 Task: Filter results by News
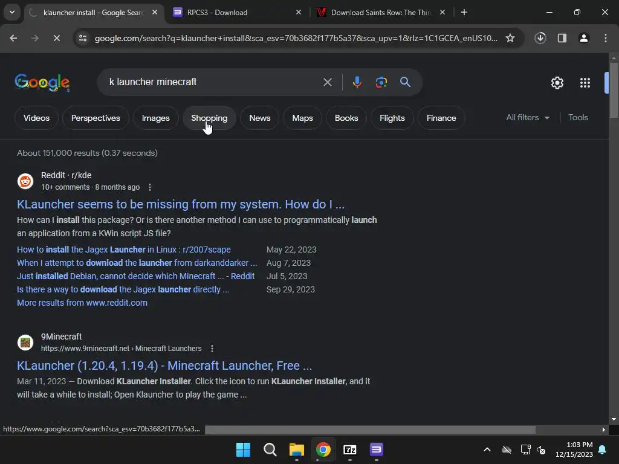[260, 118]
